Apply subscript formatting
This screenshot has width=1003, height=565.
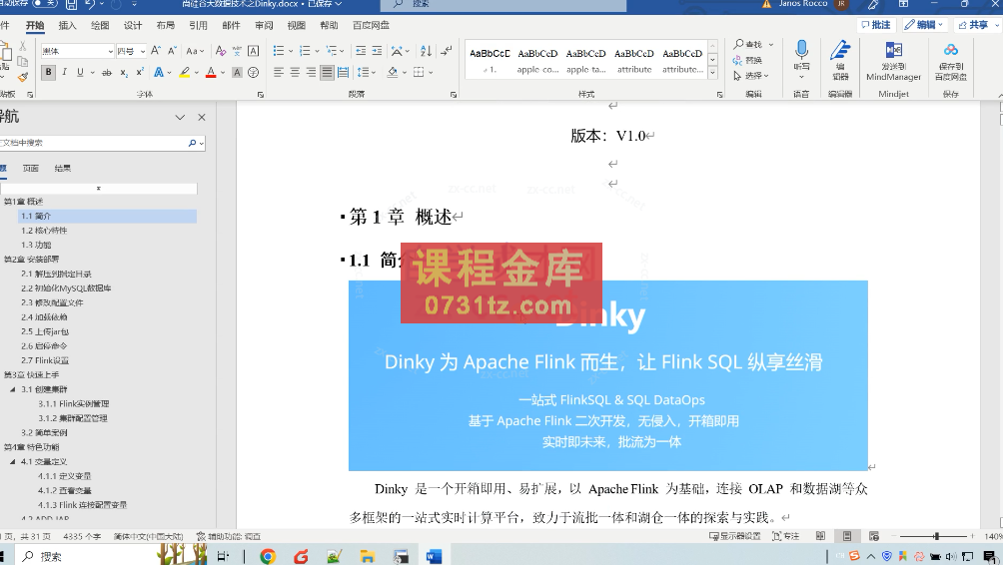tap(124, 72)
